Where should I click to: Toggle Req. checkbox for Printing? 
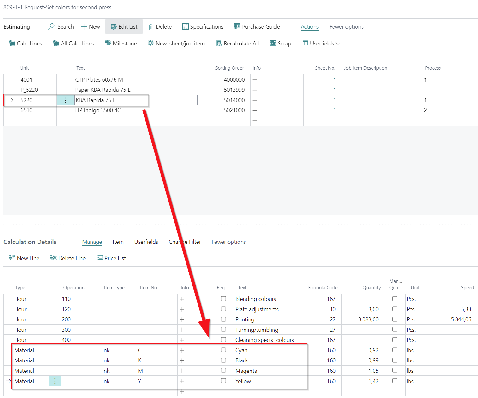click(223, 319)
